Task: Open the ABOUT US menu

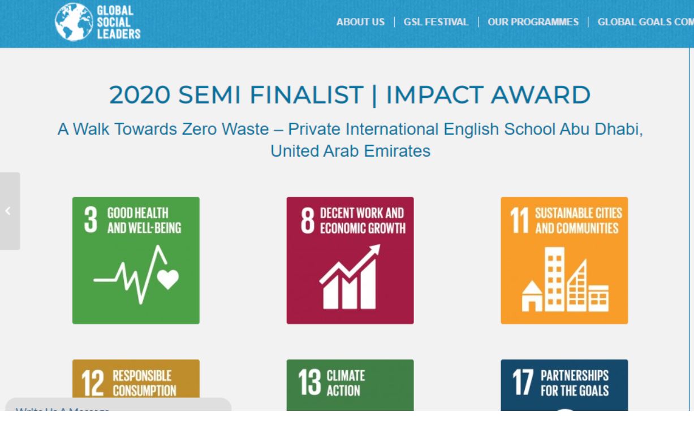Action: click(x=360, y=22)
